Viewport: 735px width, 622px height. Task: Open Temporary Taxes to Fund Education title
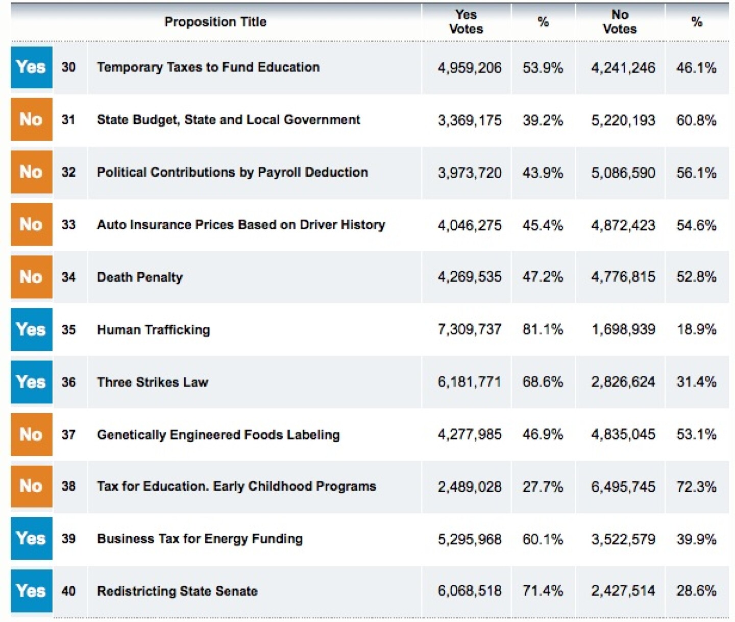point(208,67)
